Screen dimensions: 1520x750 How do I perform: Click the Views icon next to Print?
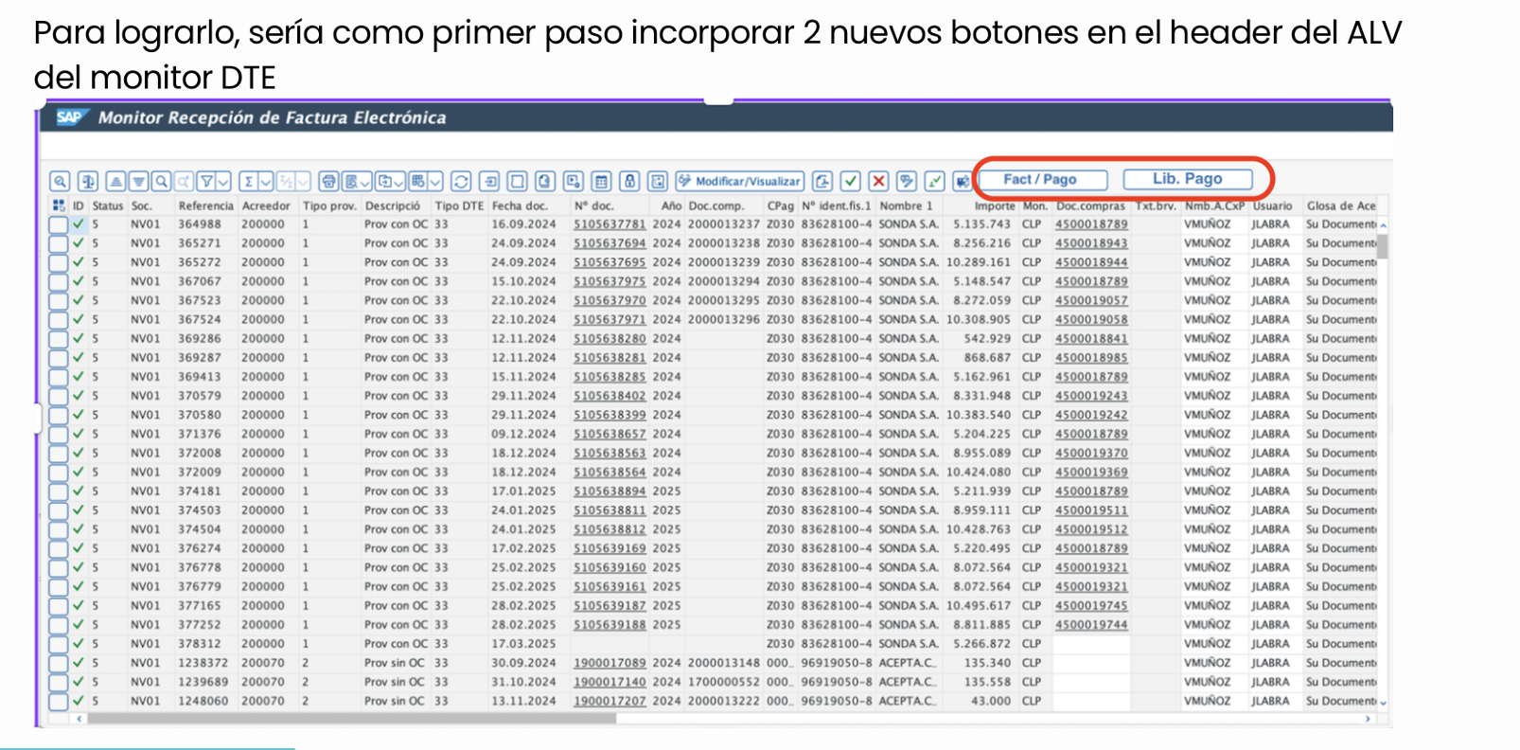click(351, 181)
